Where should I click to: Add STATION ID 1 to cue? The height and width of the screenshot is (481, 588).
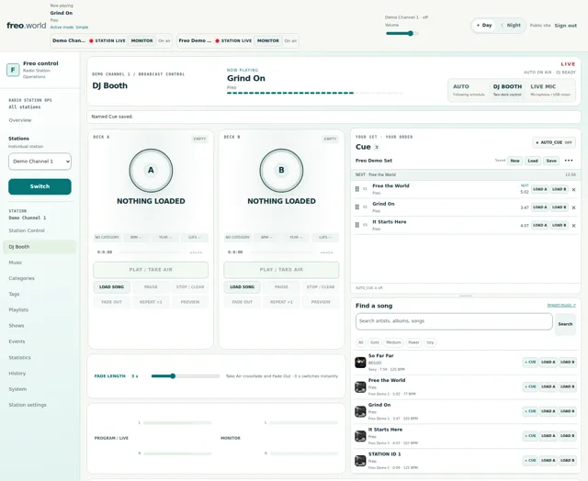(x=530, y=461)
